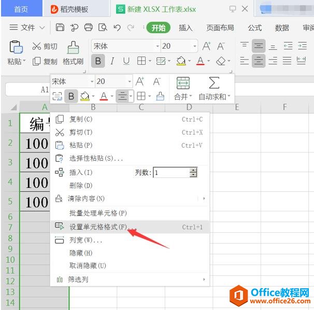Image resolution: width=314 pixels, height=310 pixels.
Task: Click the Format Painter (格式刷) icon
Action: point(73,47)
